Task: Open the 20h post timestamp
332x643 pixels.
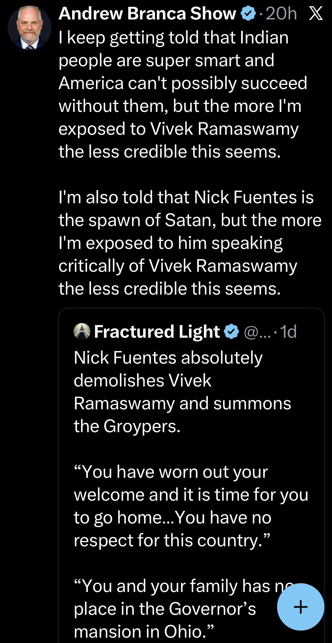Action: [281, 14]
